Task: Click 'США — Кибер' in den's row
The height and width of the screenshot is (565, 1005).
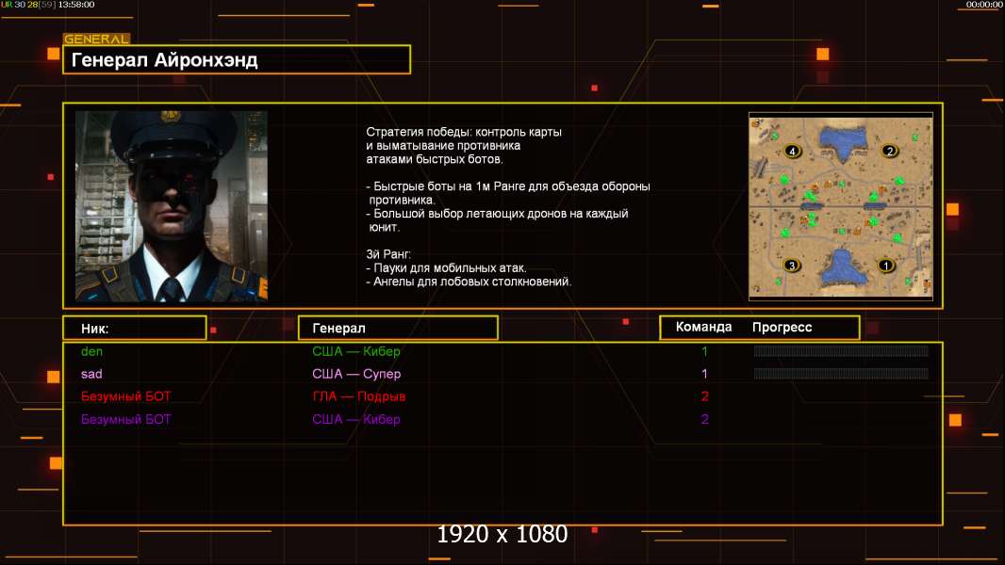Action: [355, 351]
